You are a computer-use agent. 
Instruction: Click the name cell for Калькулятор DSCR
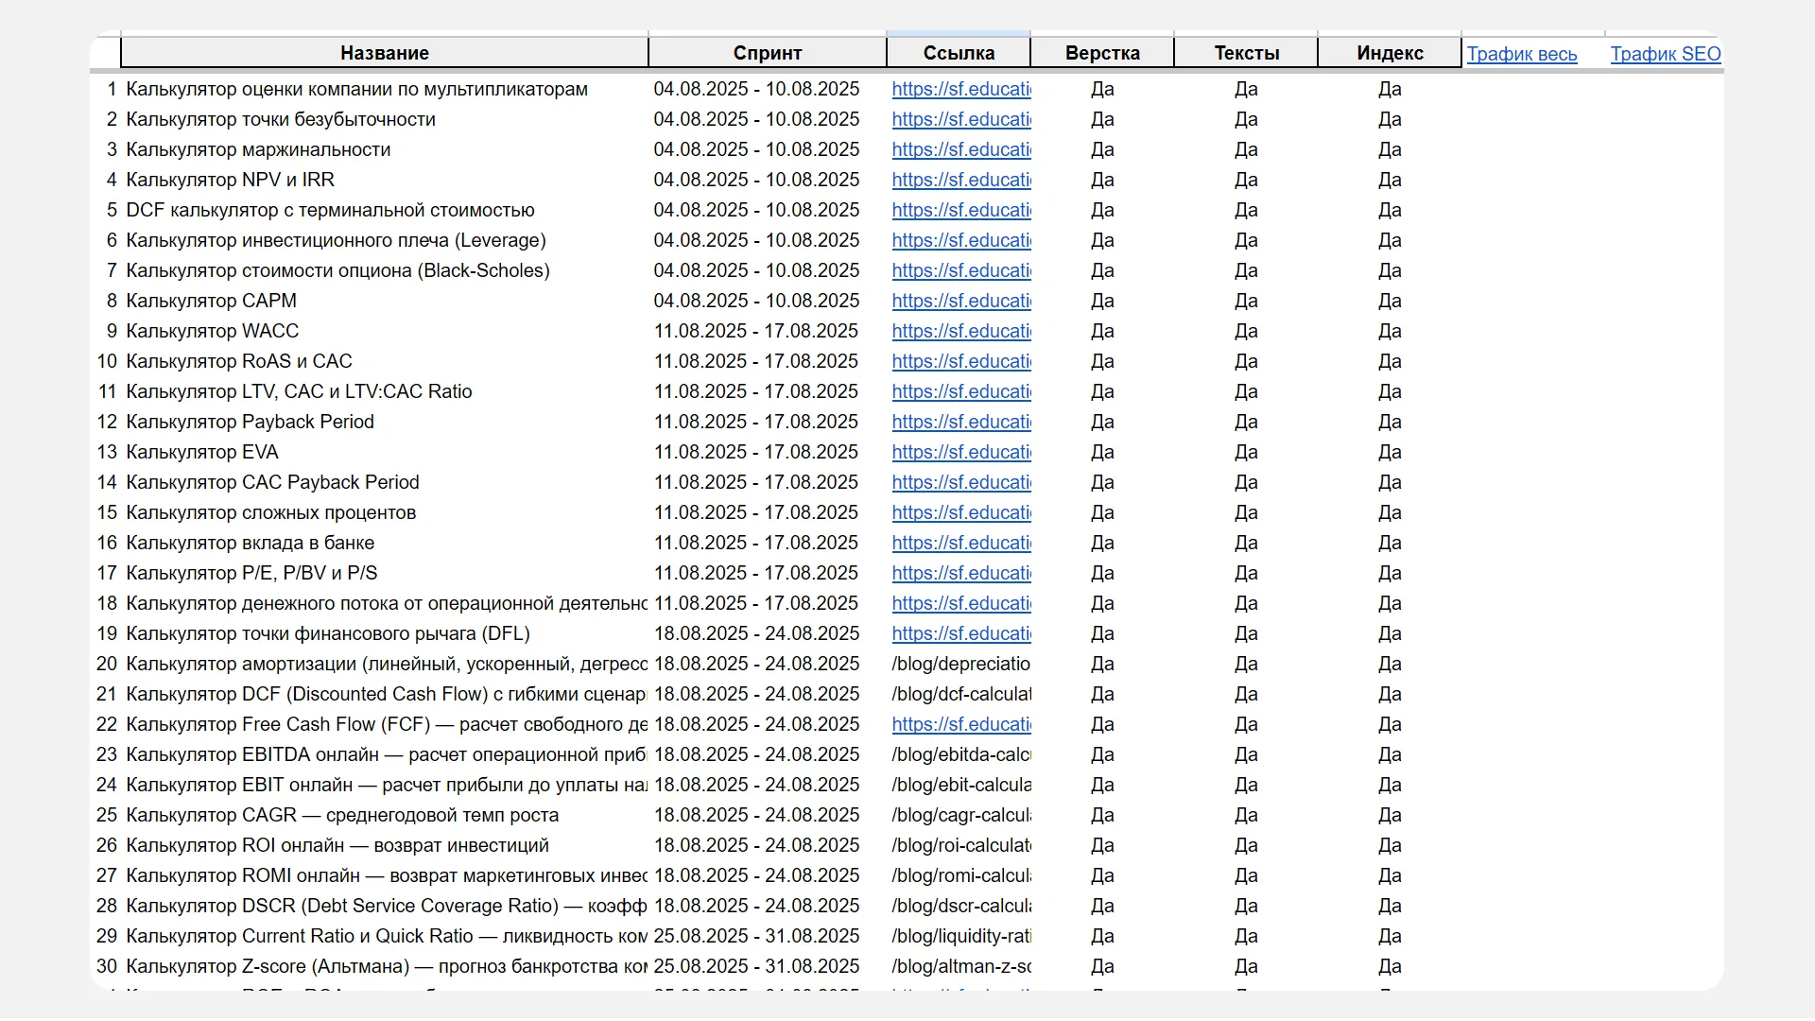click(x=387, y=906)
